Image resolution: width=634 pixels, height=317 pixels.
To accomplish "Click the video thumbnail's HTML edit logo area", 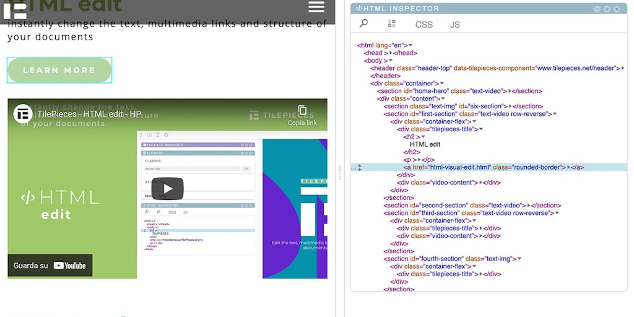I will (x=60, y=205).
